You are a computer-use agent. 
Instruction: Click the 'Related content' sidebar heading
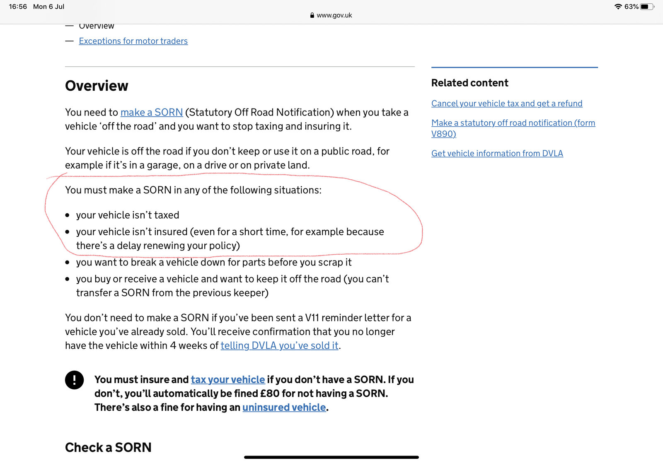[469, 83]
